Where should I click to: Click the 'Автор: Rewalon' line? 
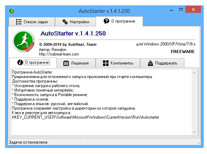point(53,50)
